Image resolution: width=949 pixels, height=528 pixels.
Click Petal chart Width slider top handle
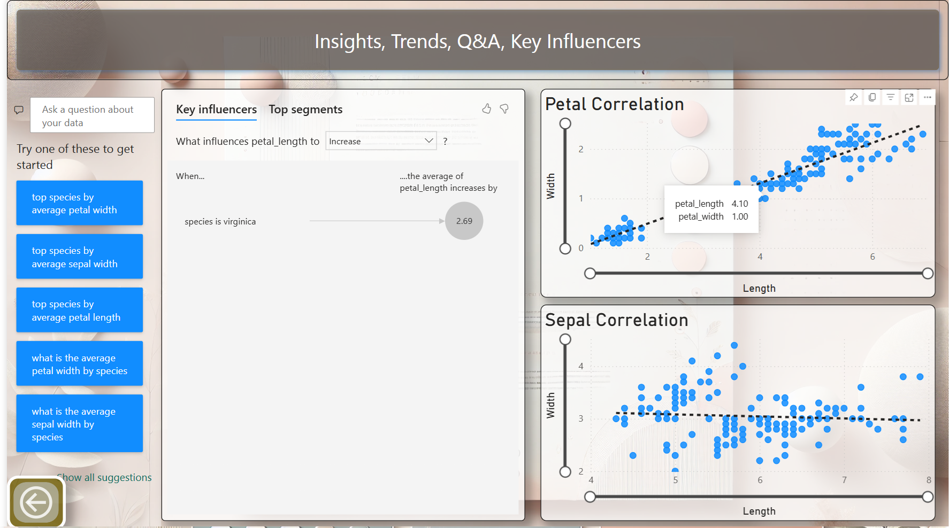(x=565, y=123)
